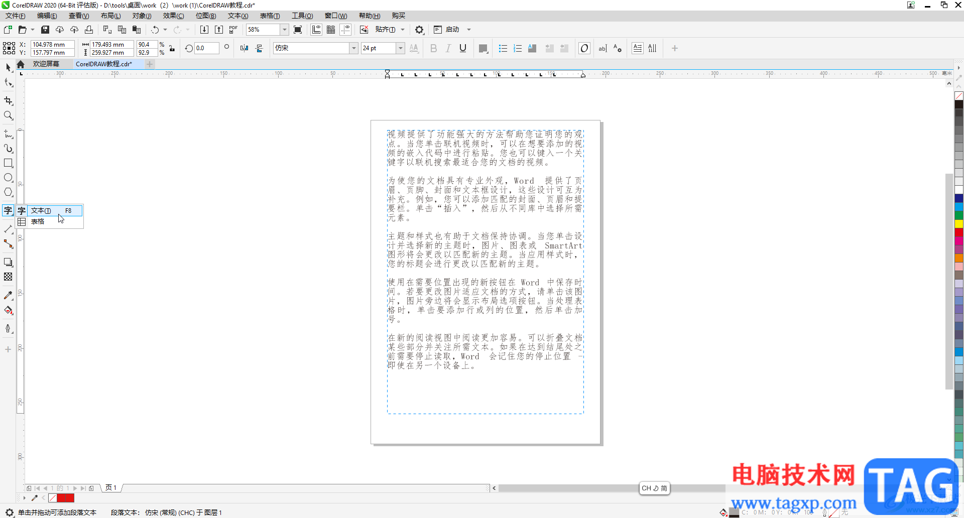Image resolution: width=964 pixels, height=518 pixels.
Task: Open the Options gear icon
Action: [419, 30]
